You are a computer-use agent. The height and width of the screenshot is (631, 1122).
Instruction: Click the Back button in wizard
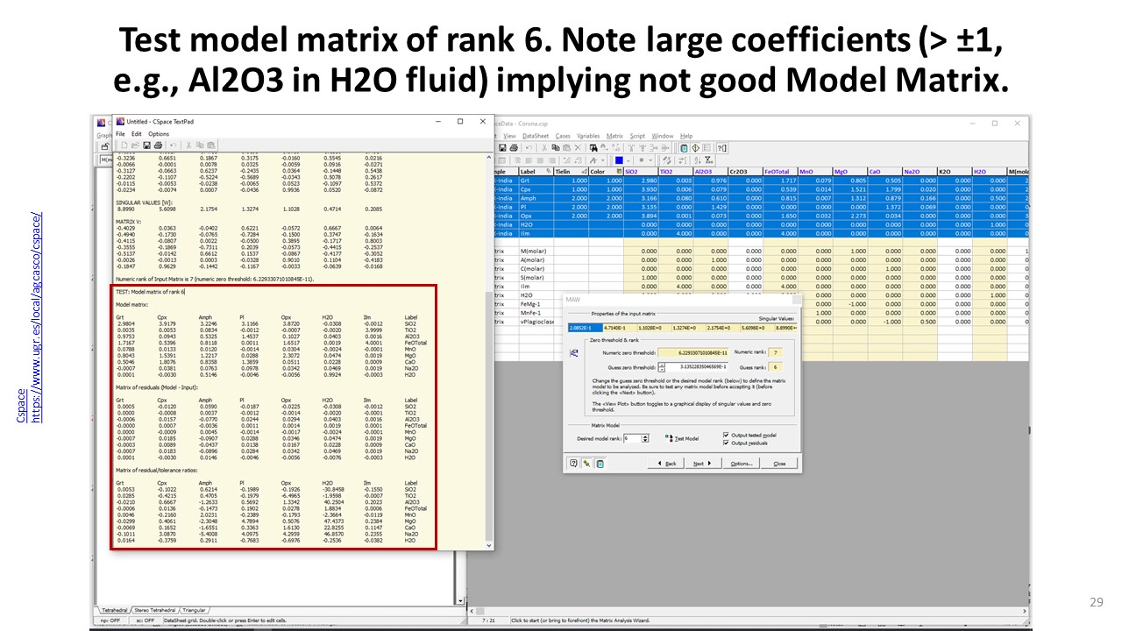tap(667, 464)
